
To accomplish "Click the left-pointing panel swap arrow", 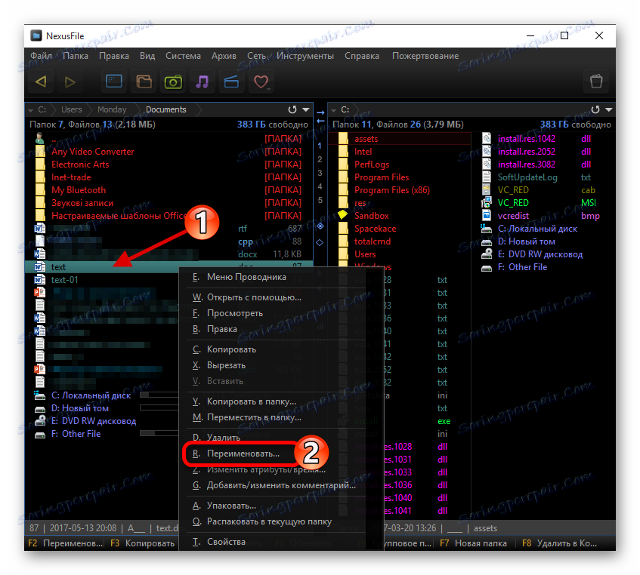I will (320, 121).
